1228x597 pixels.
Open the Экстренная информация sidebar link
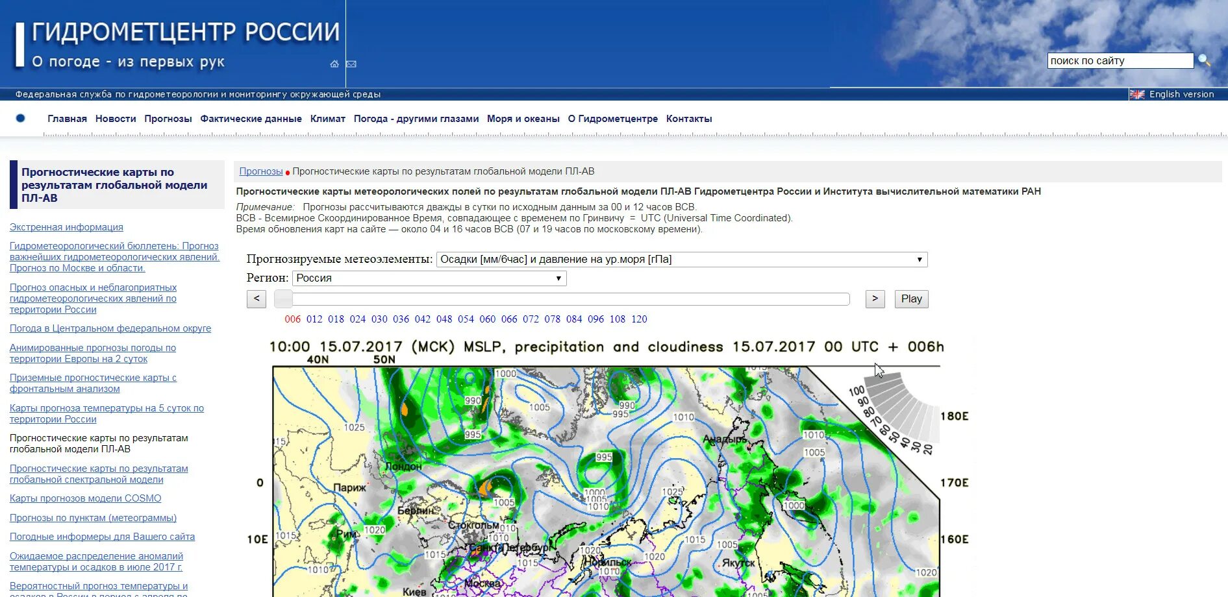(x=66, y=227)
